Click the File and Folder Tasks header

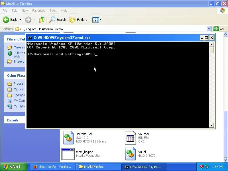coord(15,39)
